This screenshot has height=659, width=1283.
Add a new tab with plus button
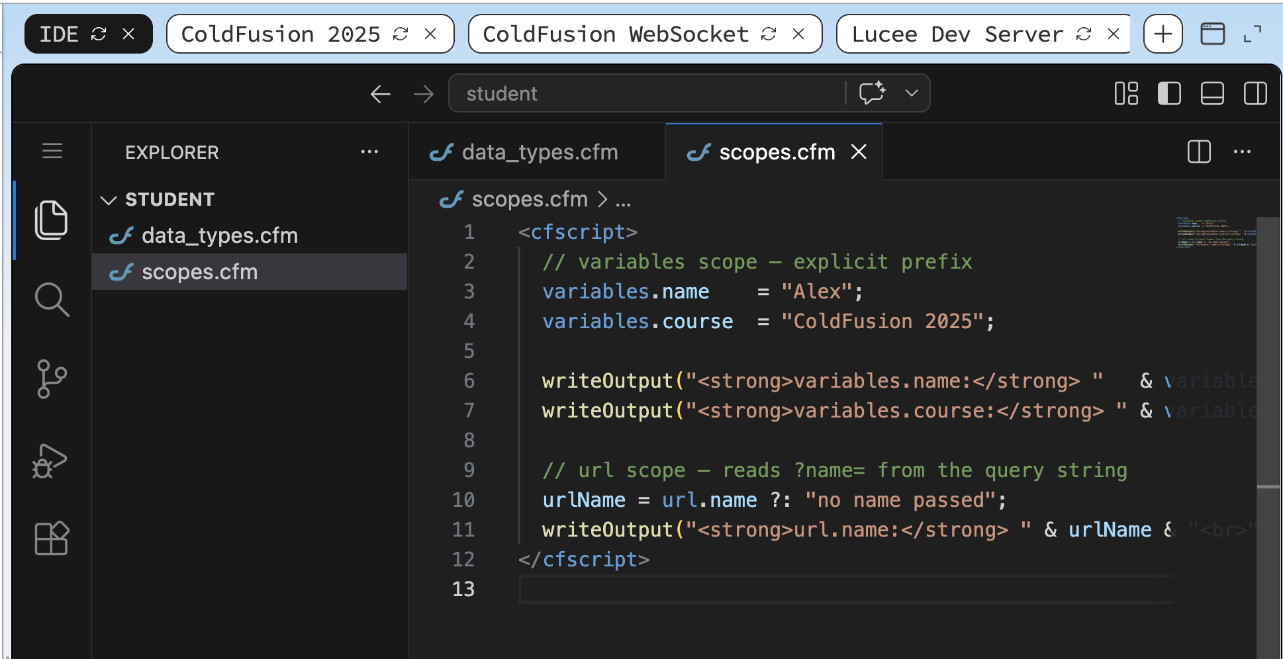pos(1163,34)
